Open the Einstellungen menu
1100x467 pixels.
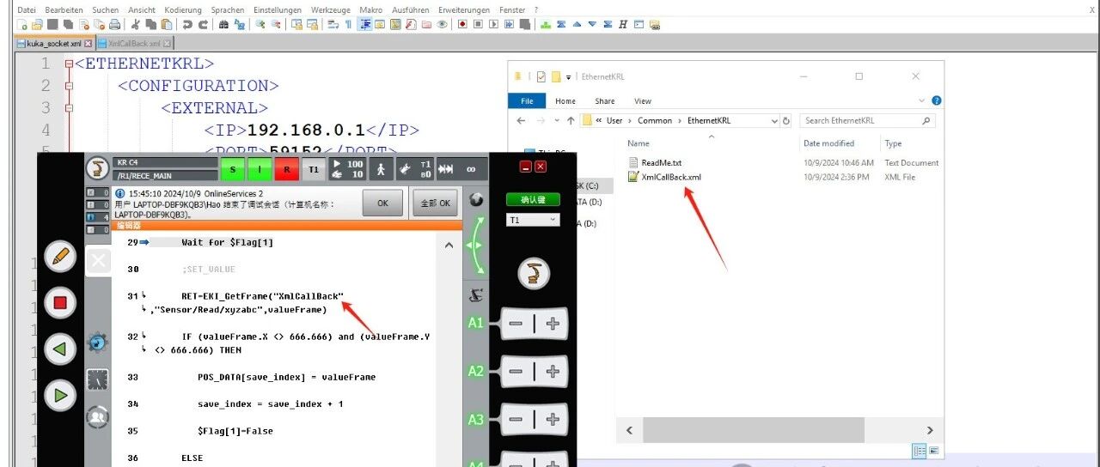[x=279, y=9]
